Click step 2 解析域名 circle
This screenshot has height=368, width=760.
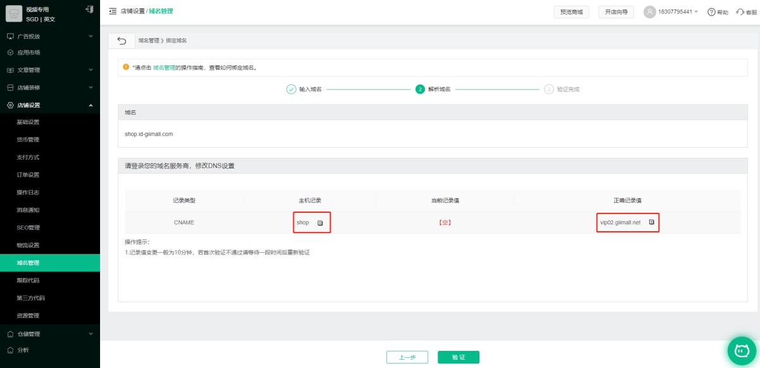pyautogui.click(x=420, y=89)
